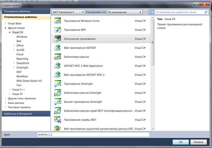The width and height of the screenshot is (212, 148).
Task: Collapse the Другие языки tree node
Action: click(5, 28)
